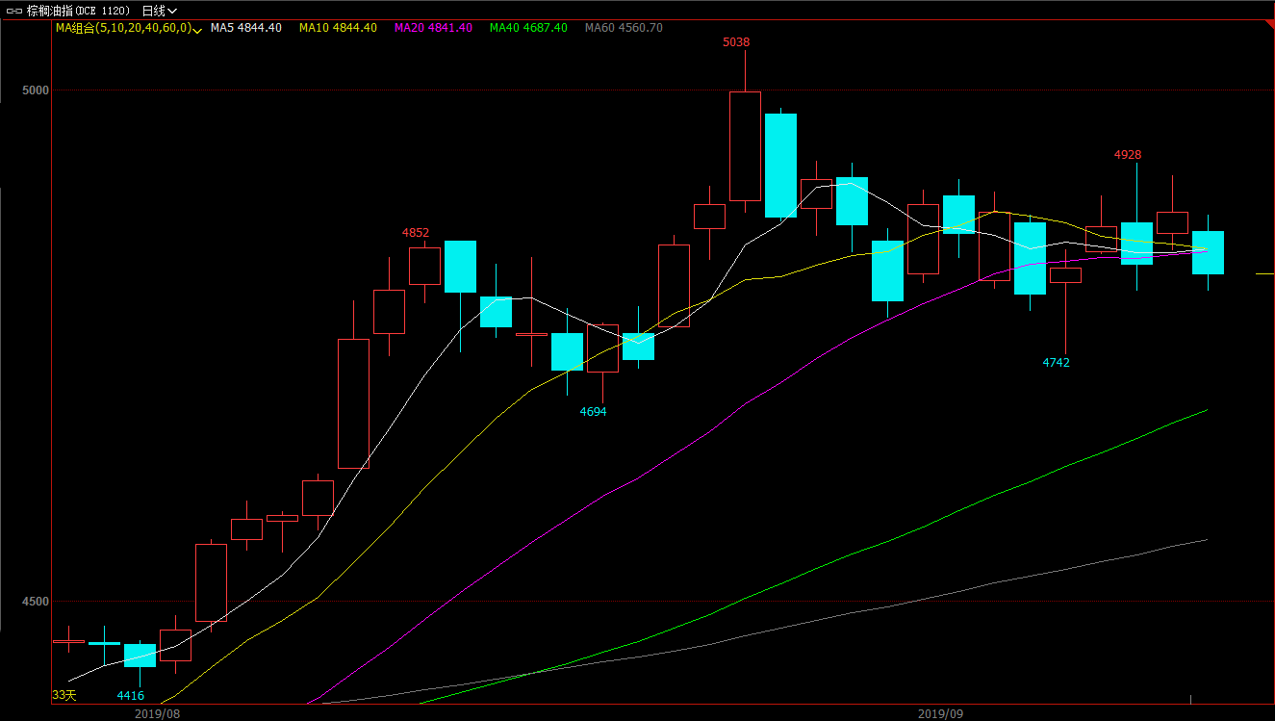Image resolution: width=1275 pixels, height=721 pixels.
Task: Click the 4928 price label
Action: click(x=1128, y=155)
